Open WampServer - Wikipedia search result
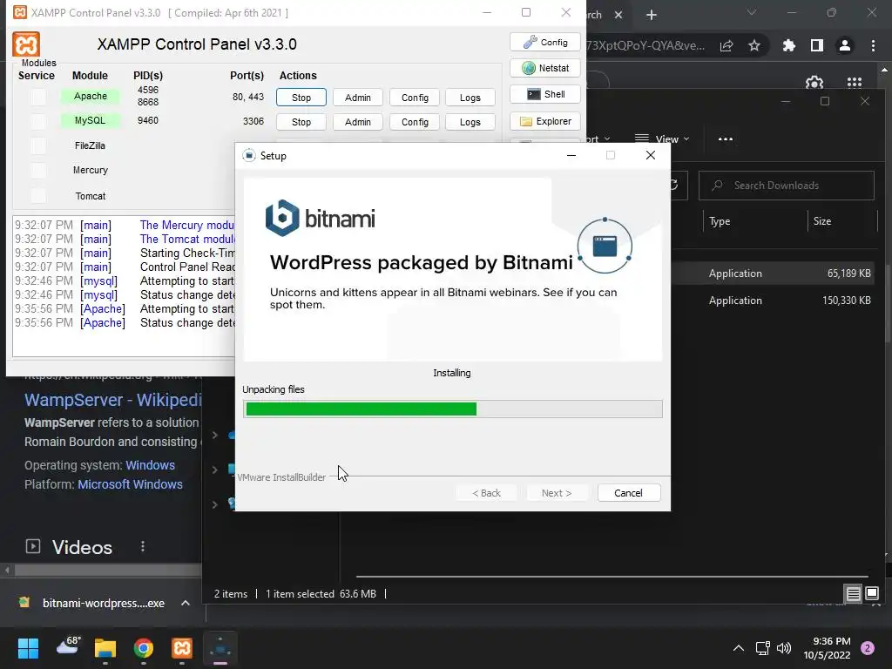Screen dimensions: 892x669 tap(112, 399)
